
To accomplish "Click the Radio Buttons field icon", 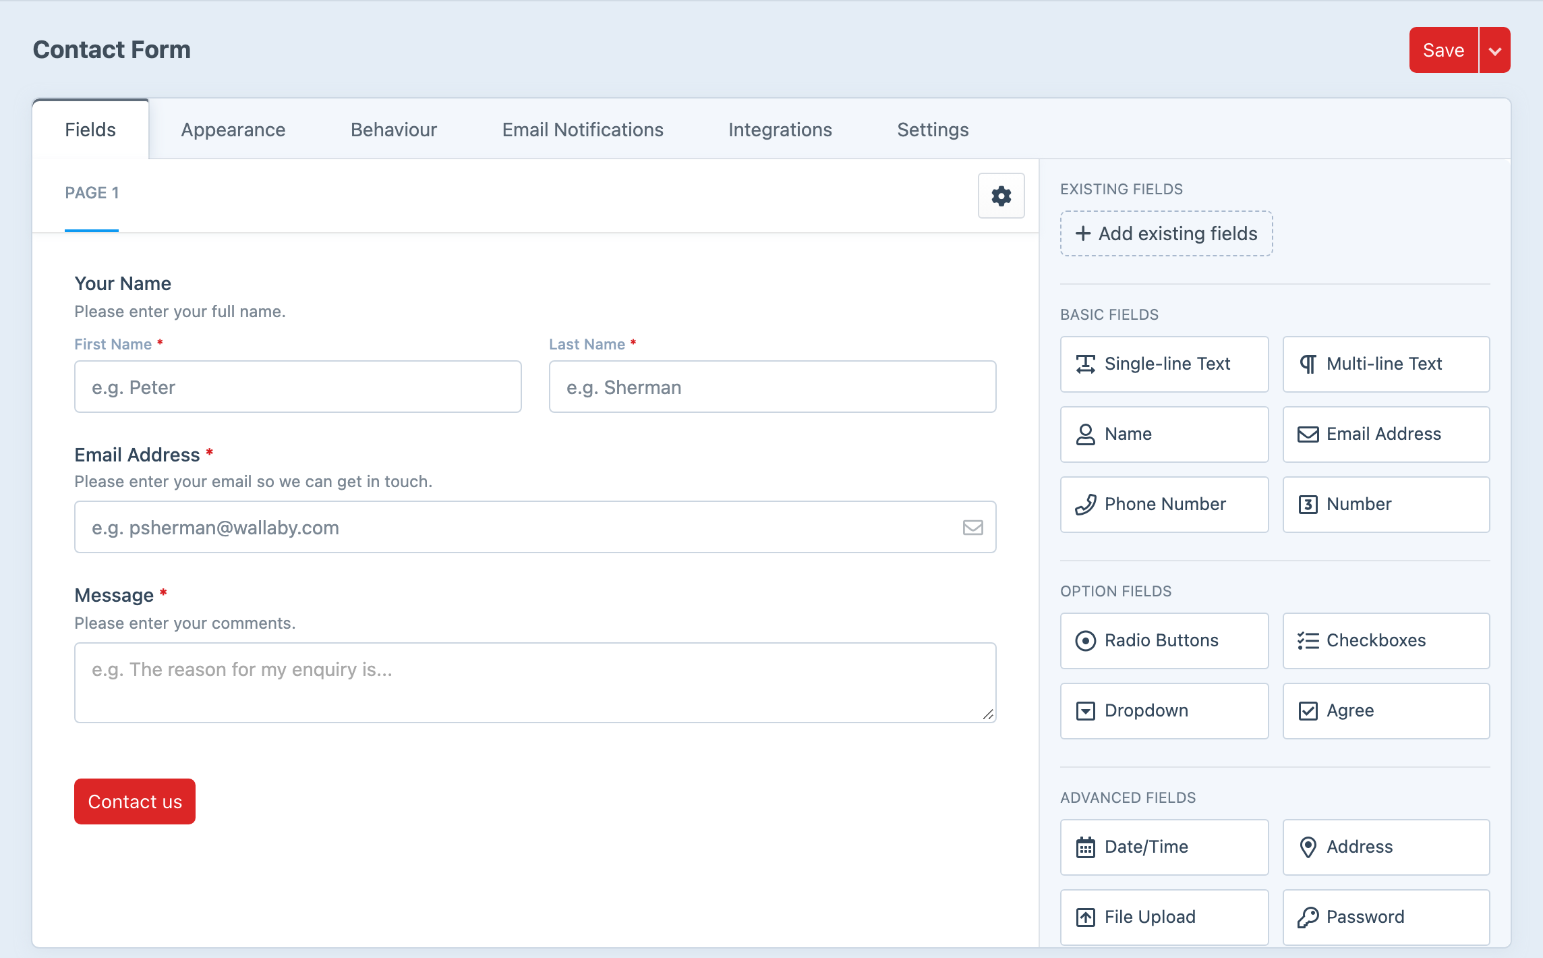I will point(1085,641).
